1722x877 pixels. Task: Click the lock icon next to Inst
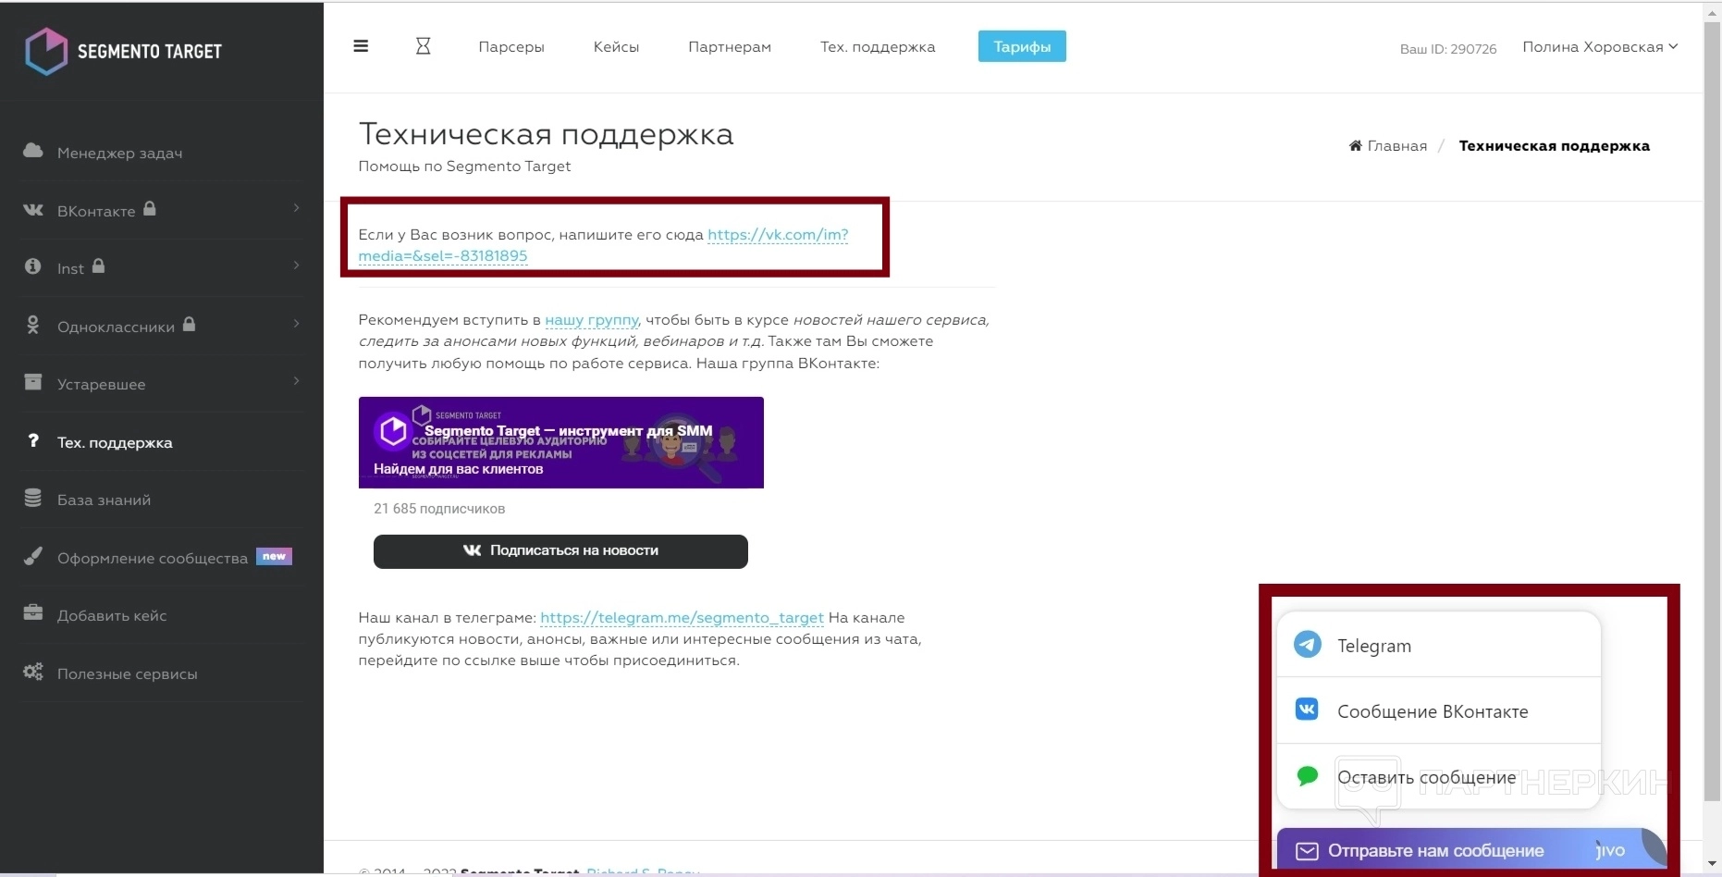(98, 266)
